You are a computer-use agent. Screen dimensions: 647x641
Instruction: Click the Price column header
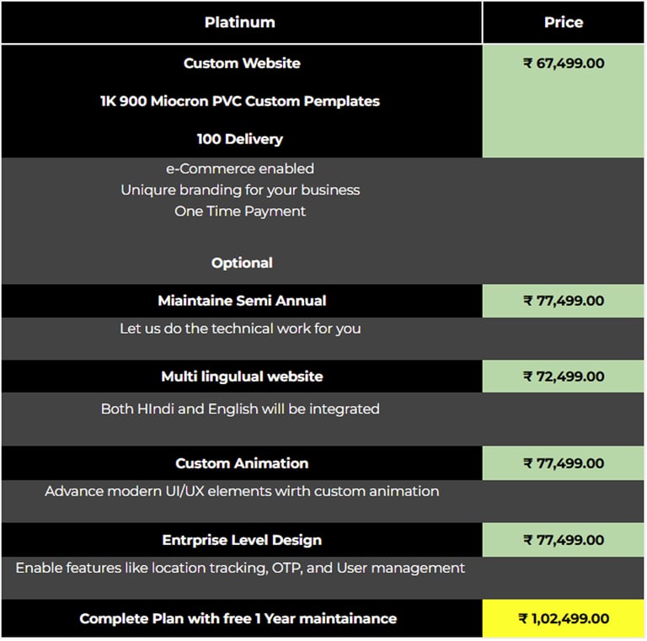(564, 23)
